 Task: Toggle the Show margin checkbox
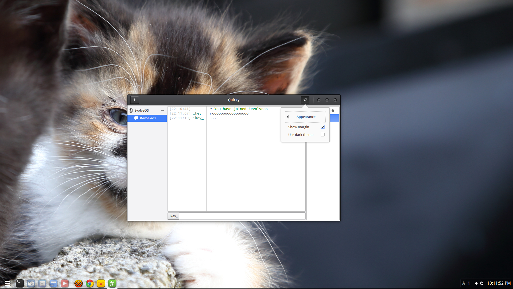click(323, 127)
